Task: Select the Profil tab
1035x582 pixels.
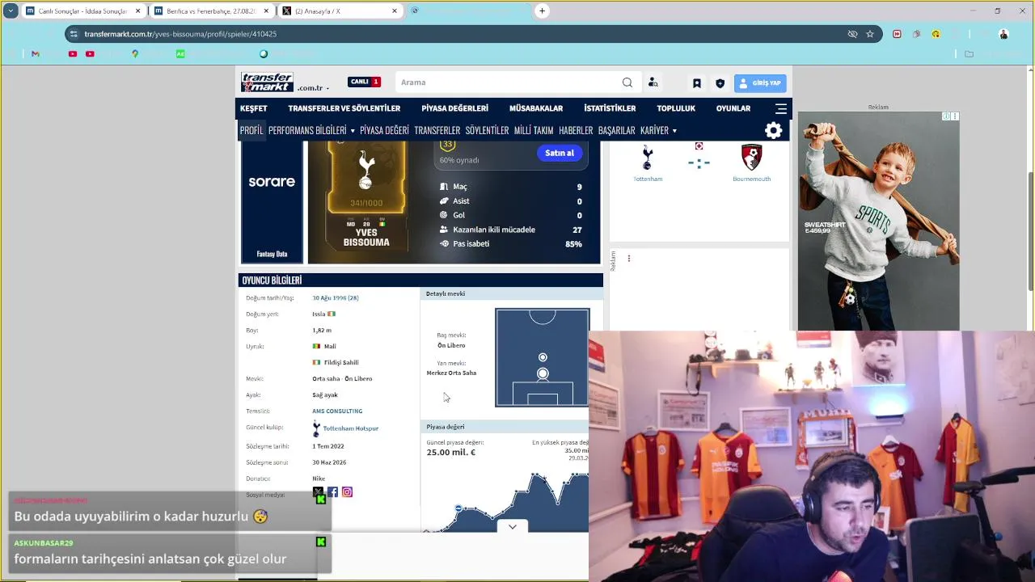Action: coord(251,130)
